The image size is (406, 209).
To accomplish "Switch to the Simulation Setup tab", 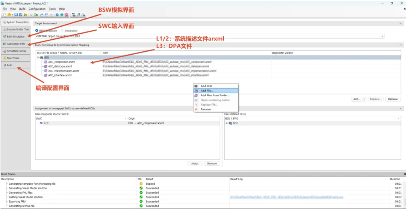I will [15, 51].
